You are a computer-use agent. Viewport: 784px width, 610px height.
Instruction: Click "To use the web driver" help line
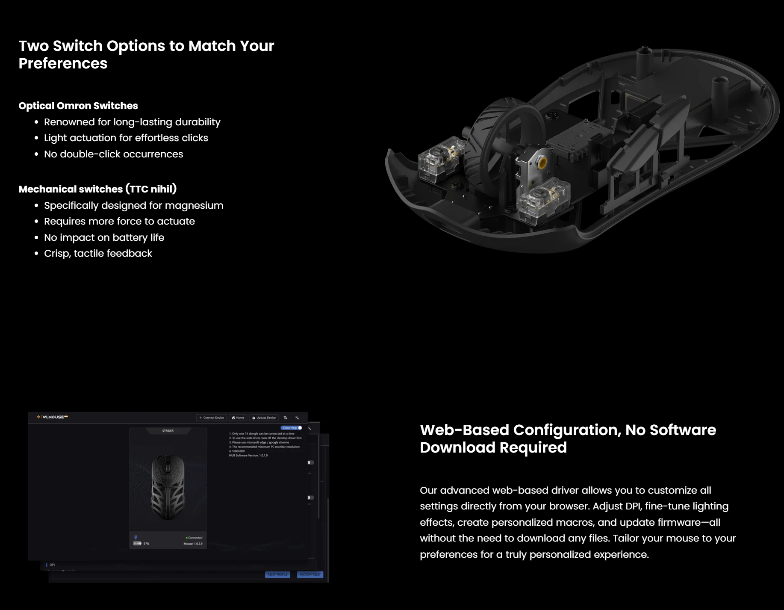(x=265, y=438)
